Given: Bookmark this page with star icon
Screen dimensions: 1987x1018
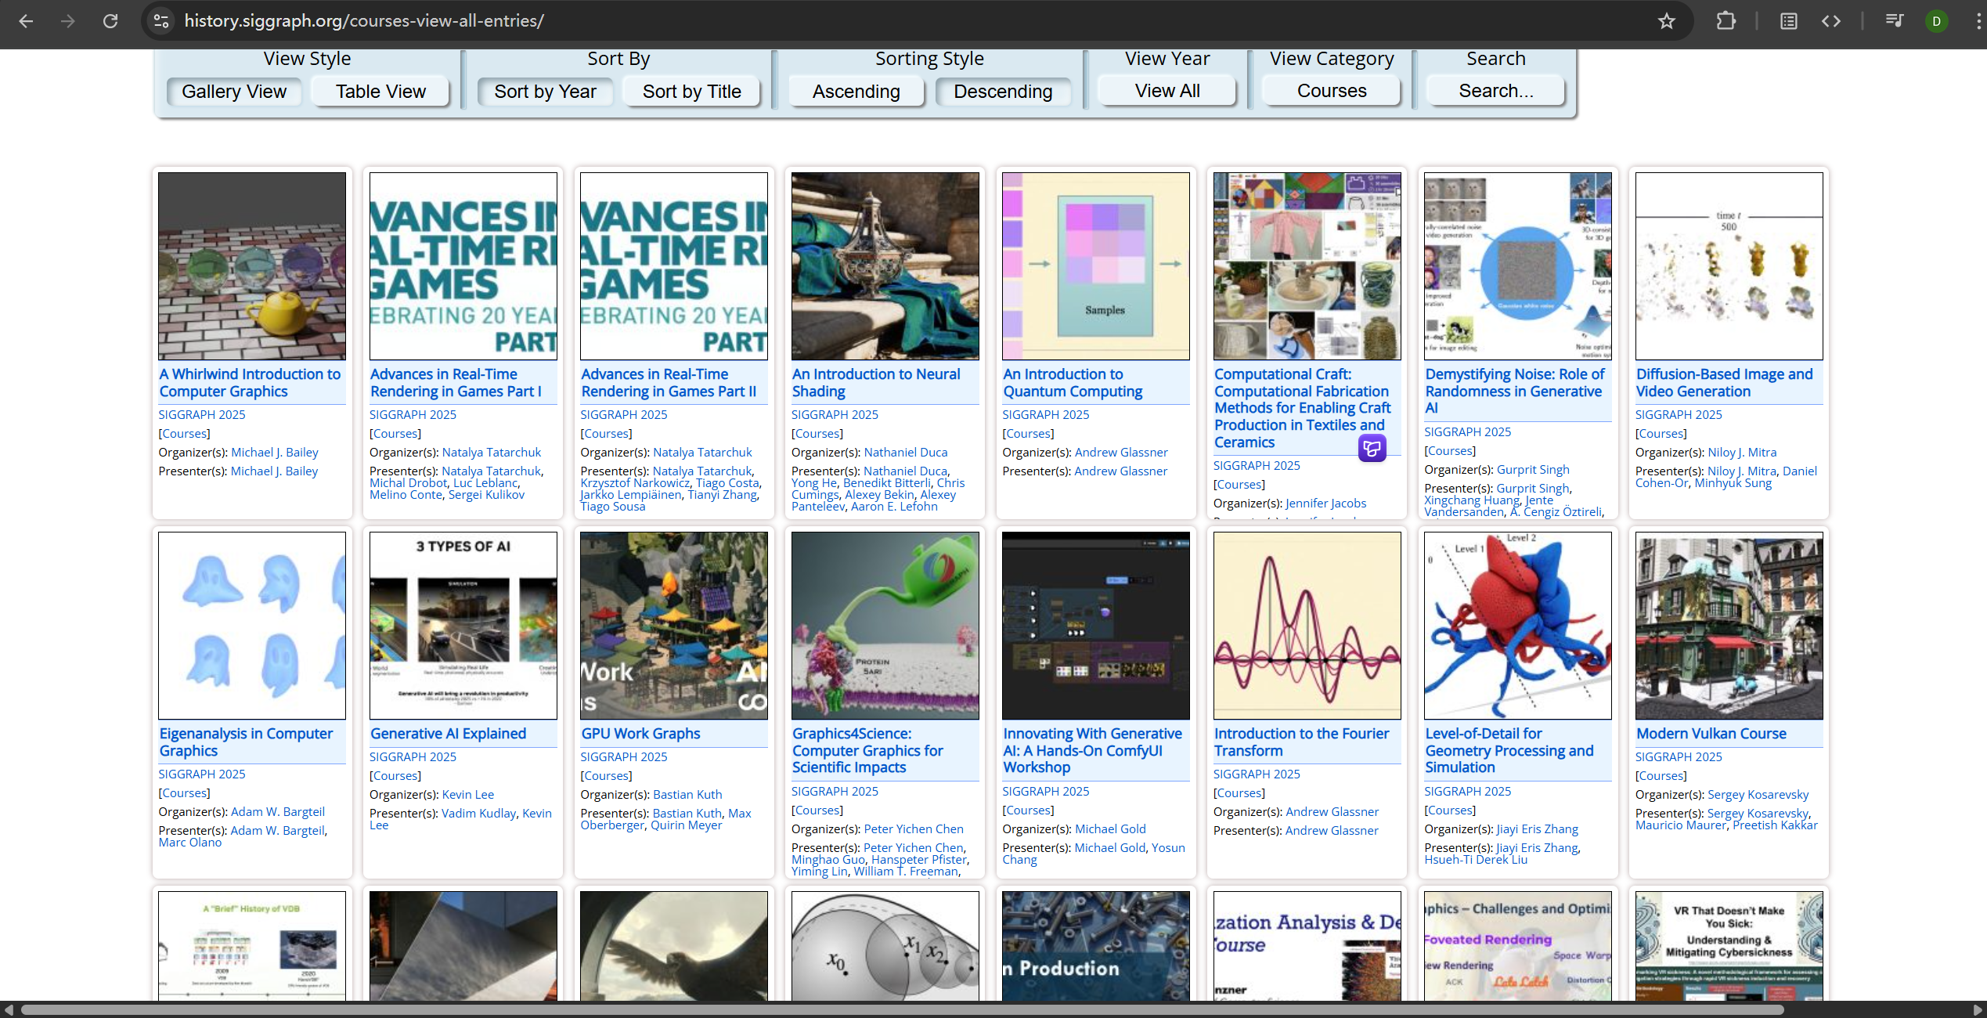Looking at the screenshot, I should point(1666,21).
